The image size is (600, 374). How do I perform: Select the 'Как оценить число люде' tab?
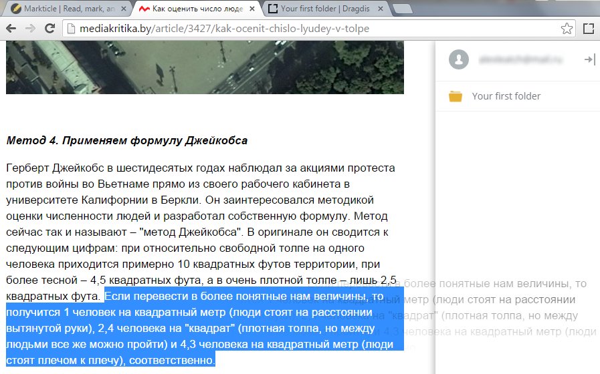click(197, 9)
